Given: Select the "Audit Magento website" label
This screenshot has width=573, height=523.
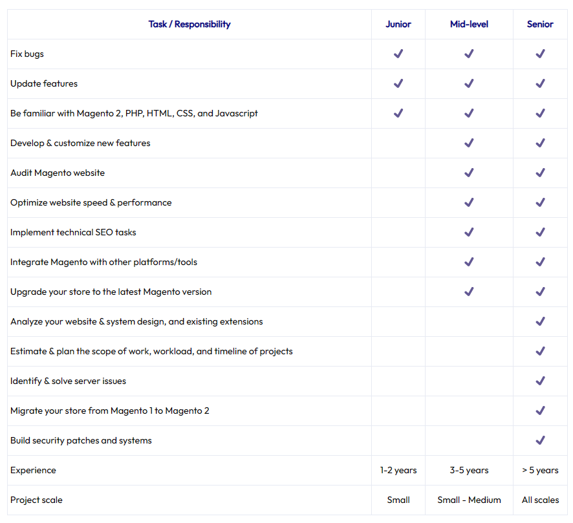Looking at the screenshot, I should pos(58,173).
